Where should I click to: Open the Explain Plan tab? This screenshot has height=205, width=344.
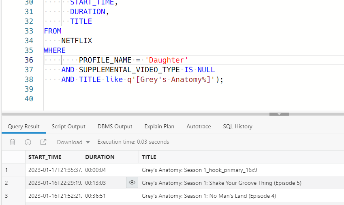tap(159, 127)
